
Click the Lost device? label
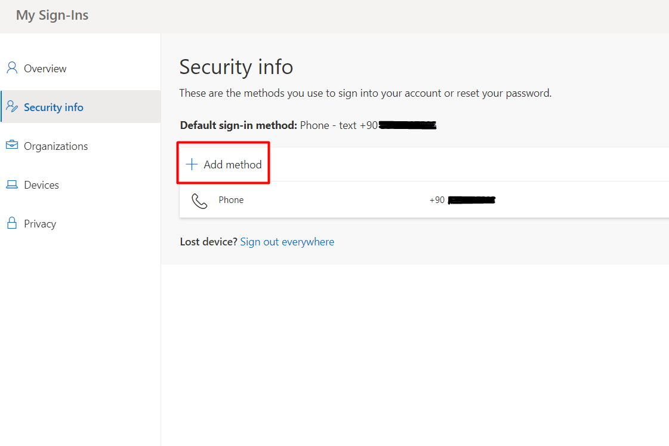tap(208, 242)
